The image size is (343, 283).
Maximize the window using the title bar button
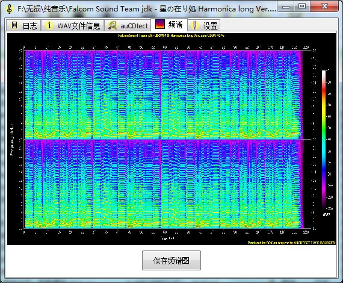[302, 6]
